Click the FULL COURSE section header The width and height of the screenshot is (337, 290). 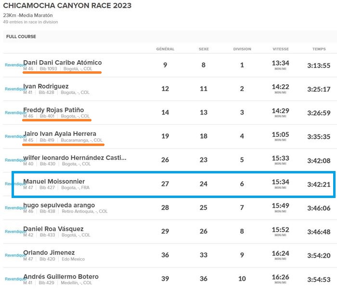tap(21, 37)
